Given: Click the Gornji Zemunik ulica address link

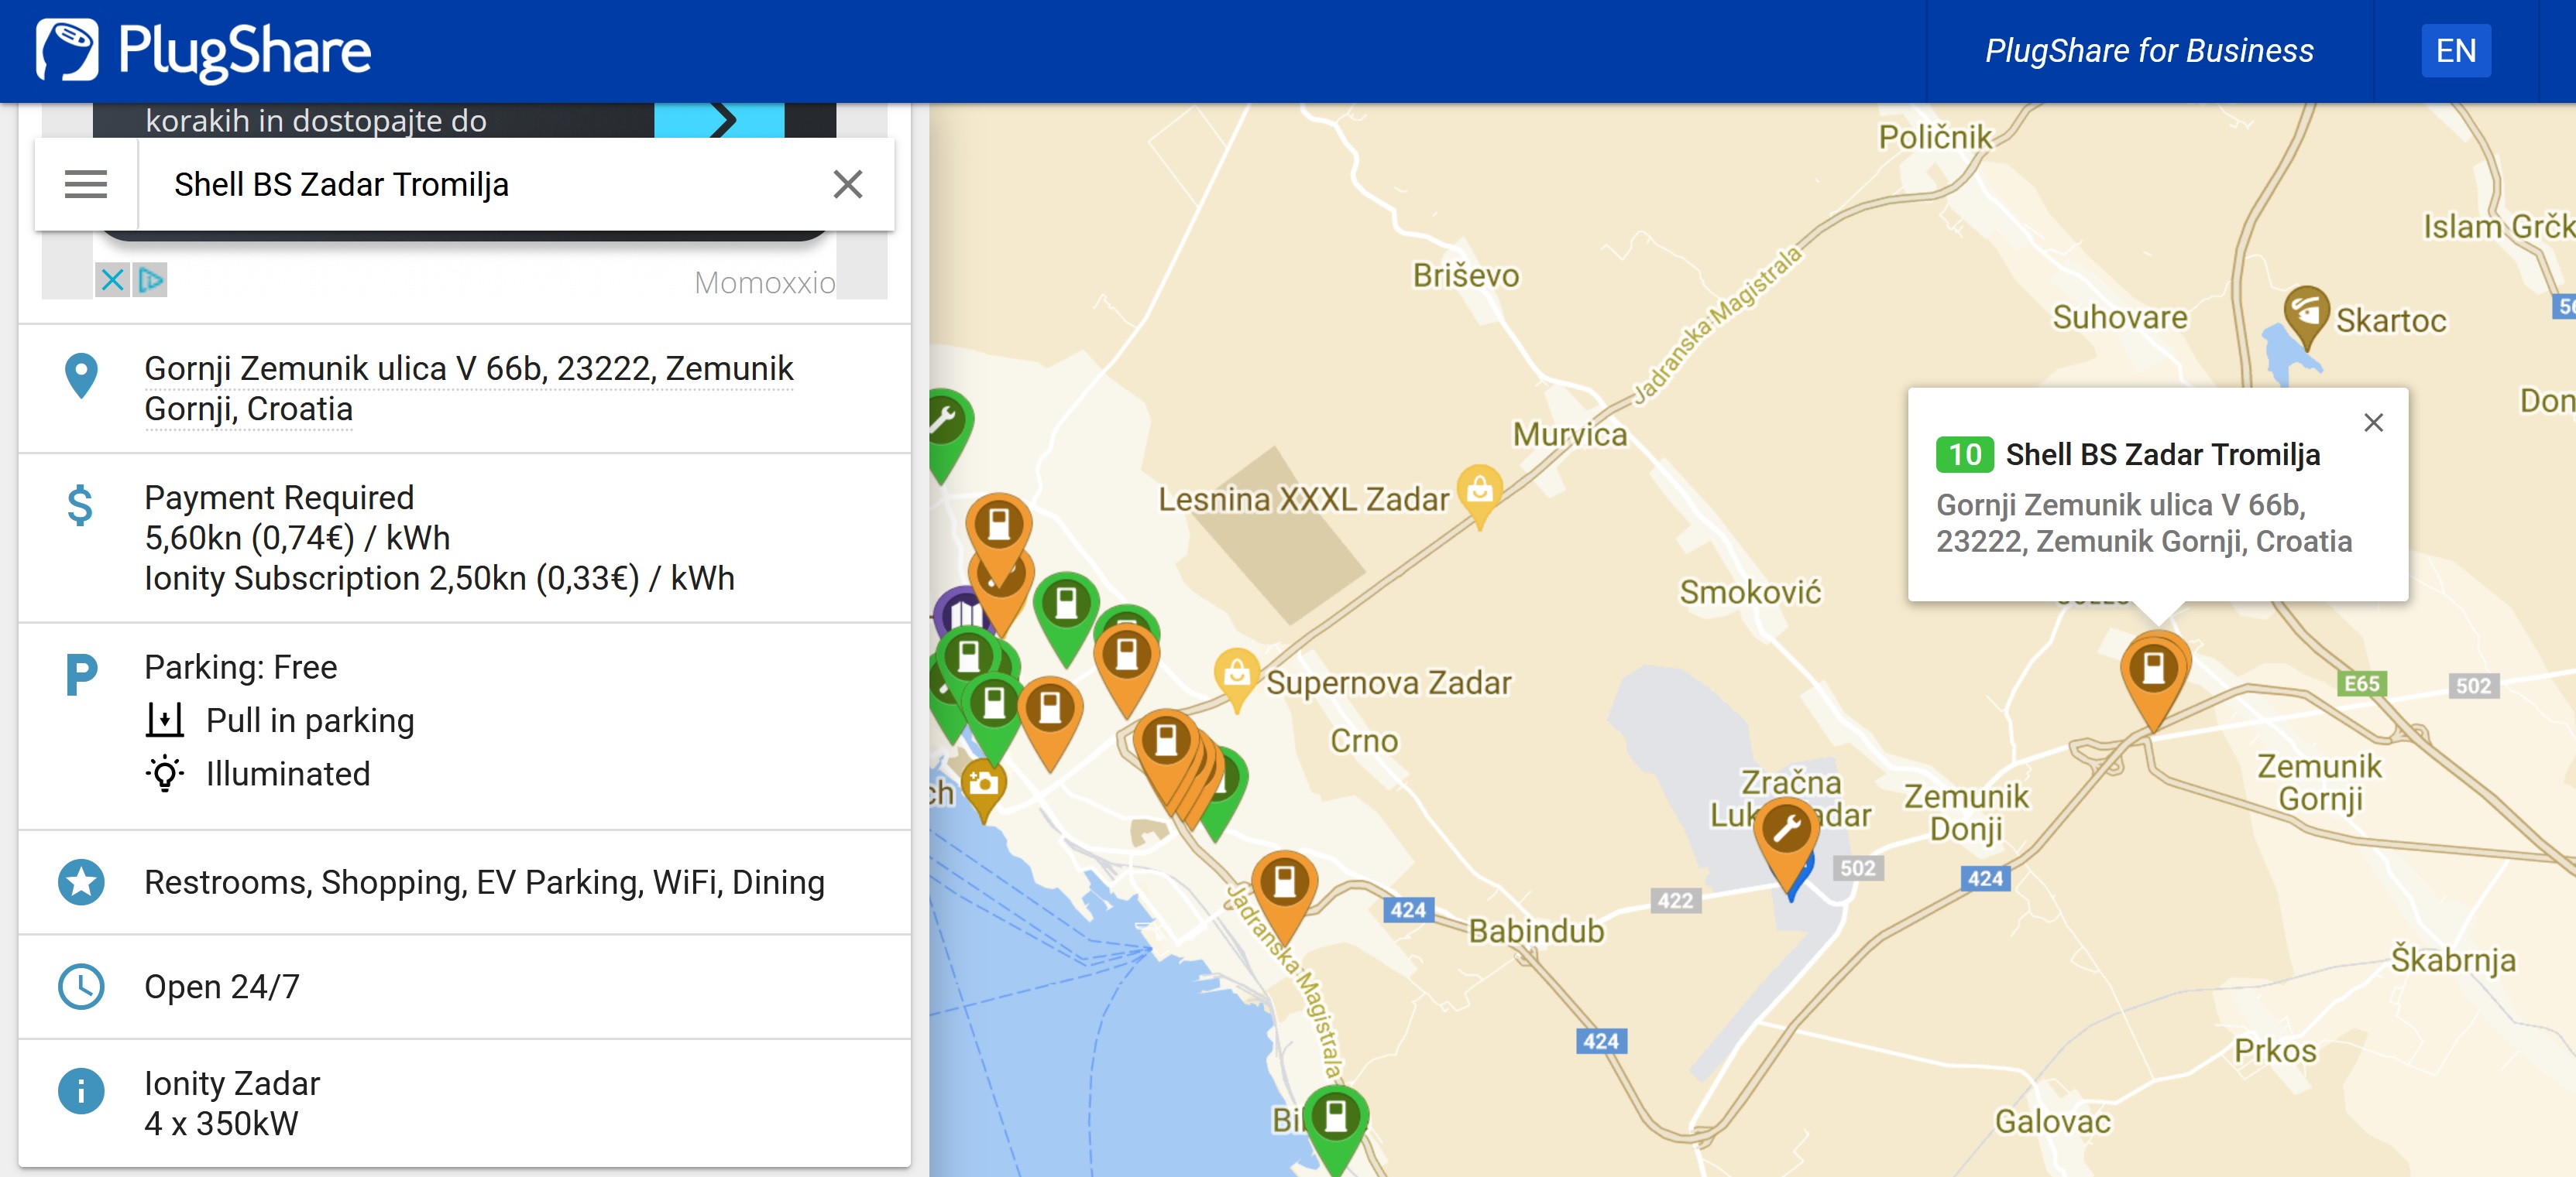Looking at the screenshot, I should (x=469, y=388).
